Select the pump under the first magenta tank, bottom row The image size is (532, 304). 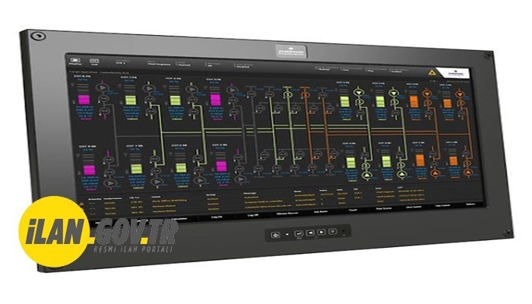click(x=110, y=183)
